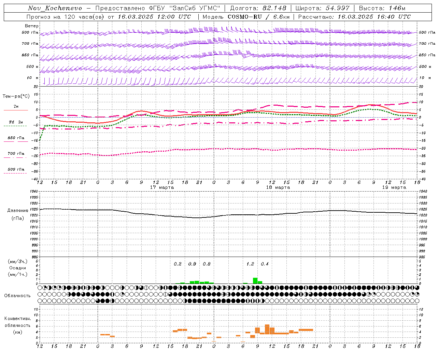Click the 'Конвективн.' convective cloud label
Image resolution: width=437 pixels, height=349 pixels.
[x=17, y=318]
